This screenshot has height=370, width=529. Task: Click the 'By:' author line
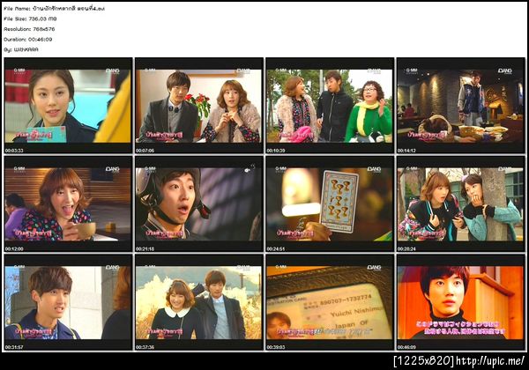[21, 49]
